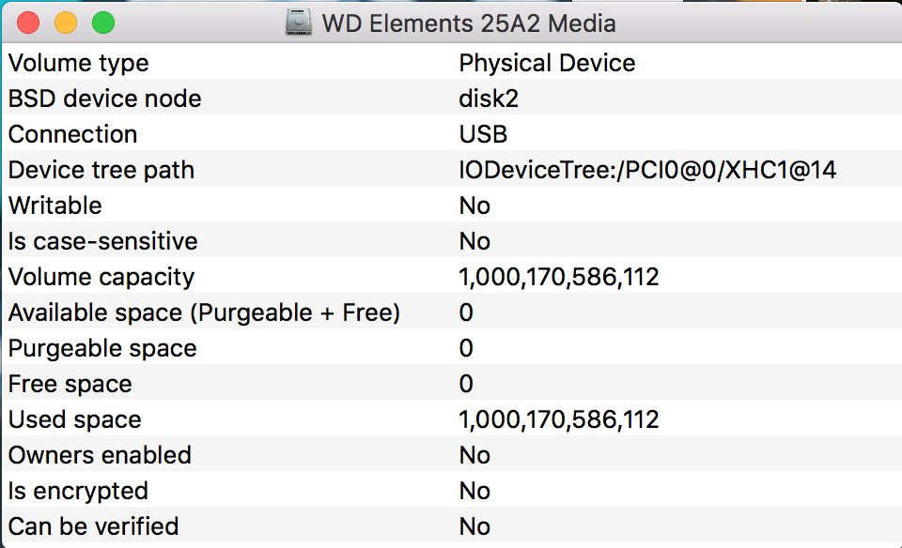Viewport: 902px width, 548px height.
Task: Click the Volume capacity number
Action: point(558,278)
